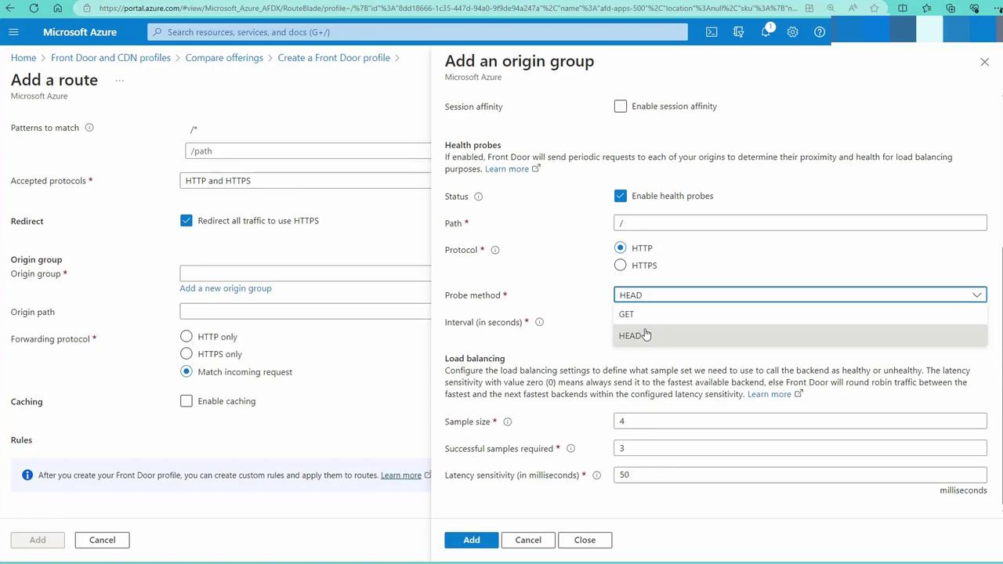Viewport: 1003px width, 564px height.
Task: Open the portal settings gear
Action: click(x=792, y=32)
